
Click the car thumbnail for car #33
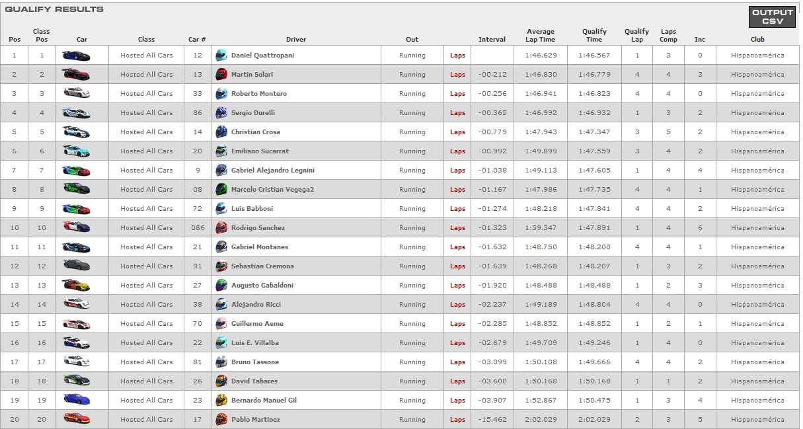pyautogui.click(x=76, y=94)
